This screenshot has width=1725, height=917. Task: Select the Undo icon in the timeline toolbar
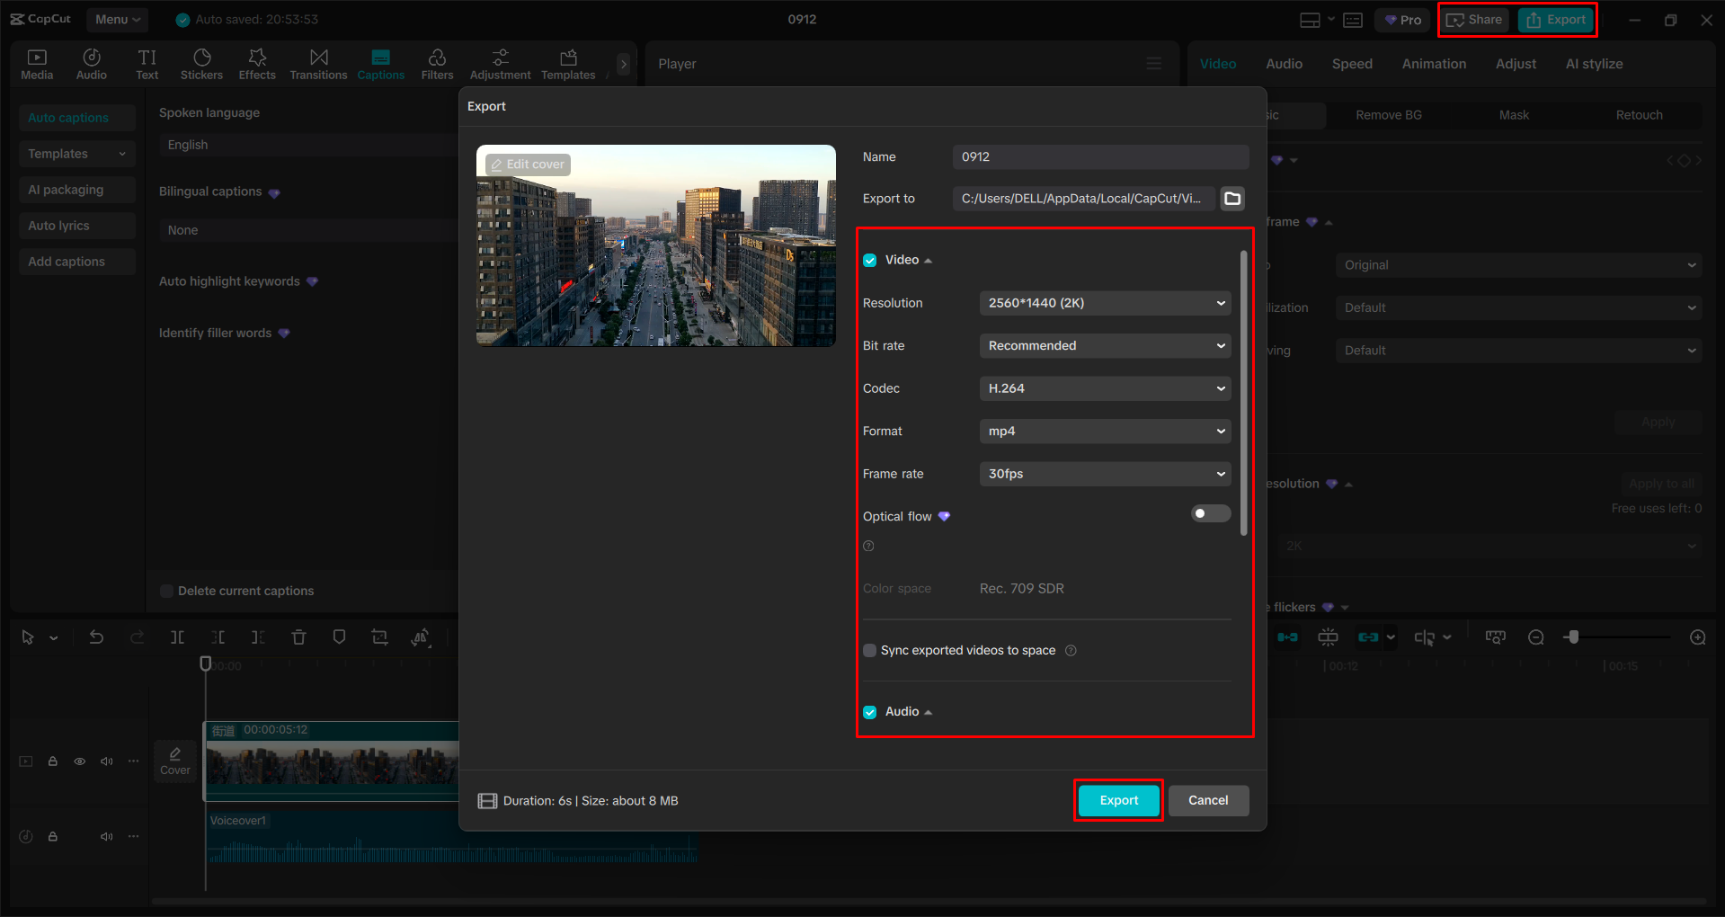tap(96, 637)
